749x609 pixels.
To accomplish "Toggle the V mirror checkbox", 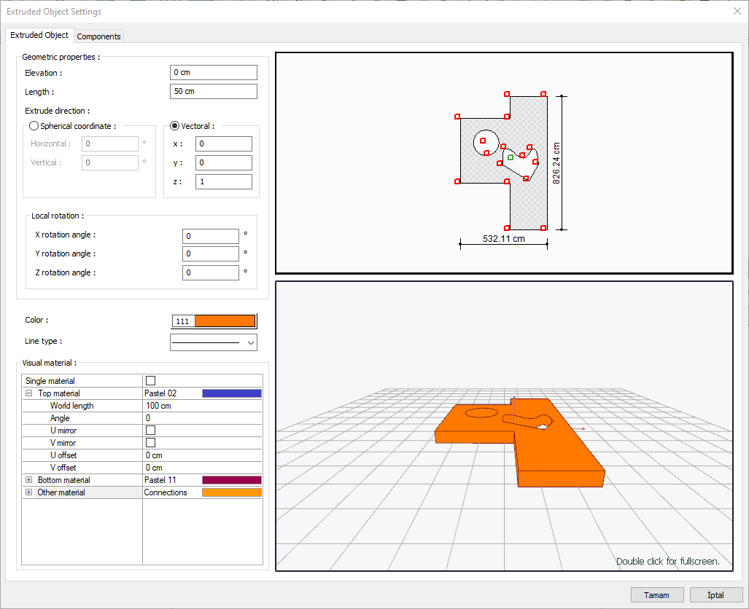I will pyautogui.click(x=151, y=442).
